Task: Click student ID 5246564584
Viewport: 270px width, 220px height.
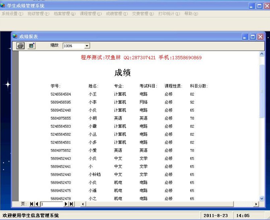Action: 60,94
